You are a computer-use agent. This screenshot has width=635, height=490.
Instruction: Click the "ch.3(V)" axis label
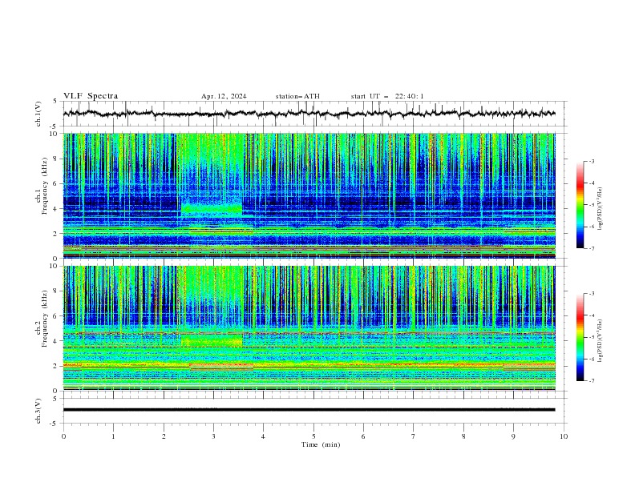tap(38, 411)
